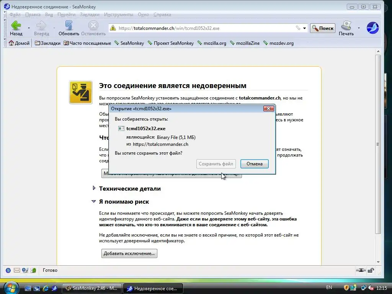
Task: Click the vertical scrollbar thumb
Action: tap(378, 144)
